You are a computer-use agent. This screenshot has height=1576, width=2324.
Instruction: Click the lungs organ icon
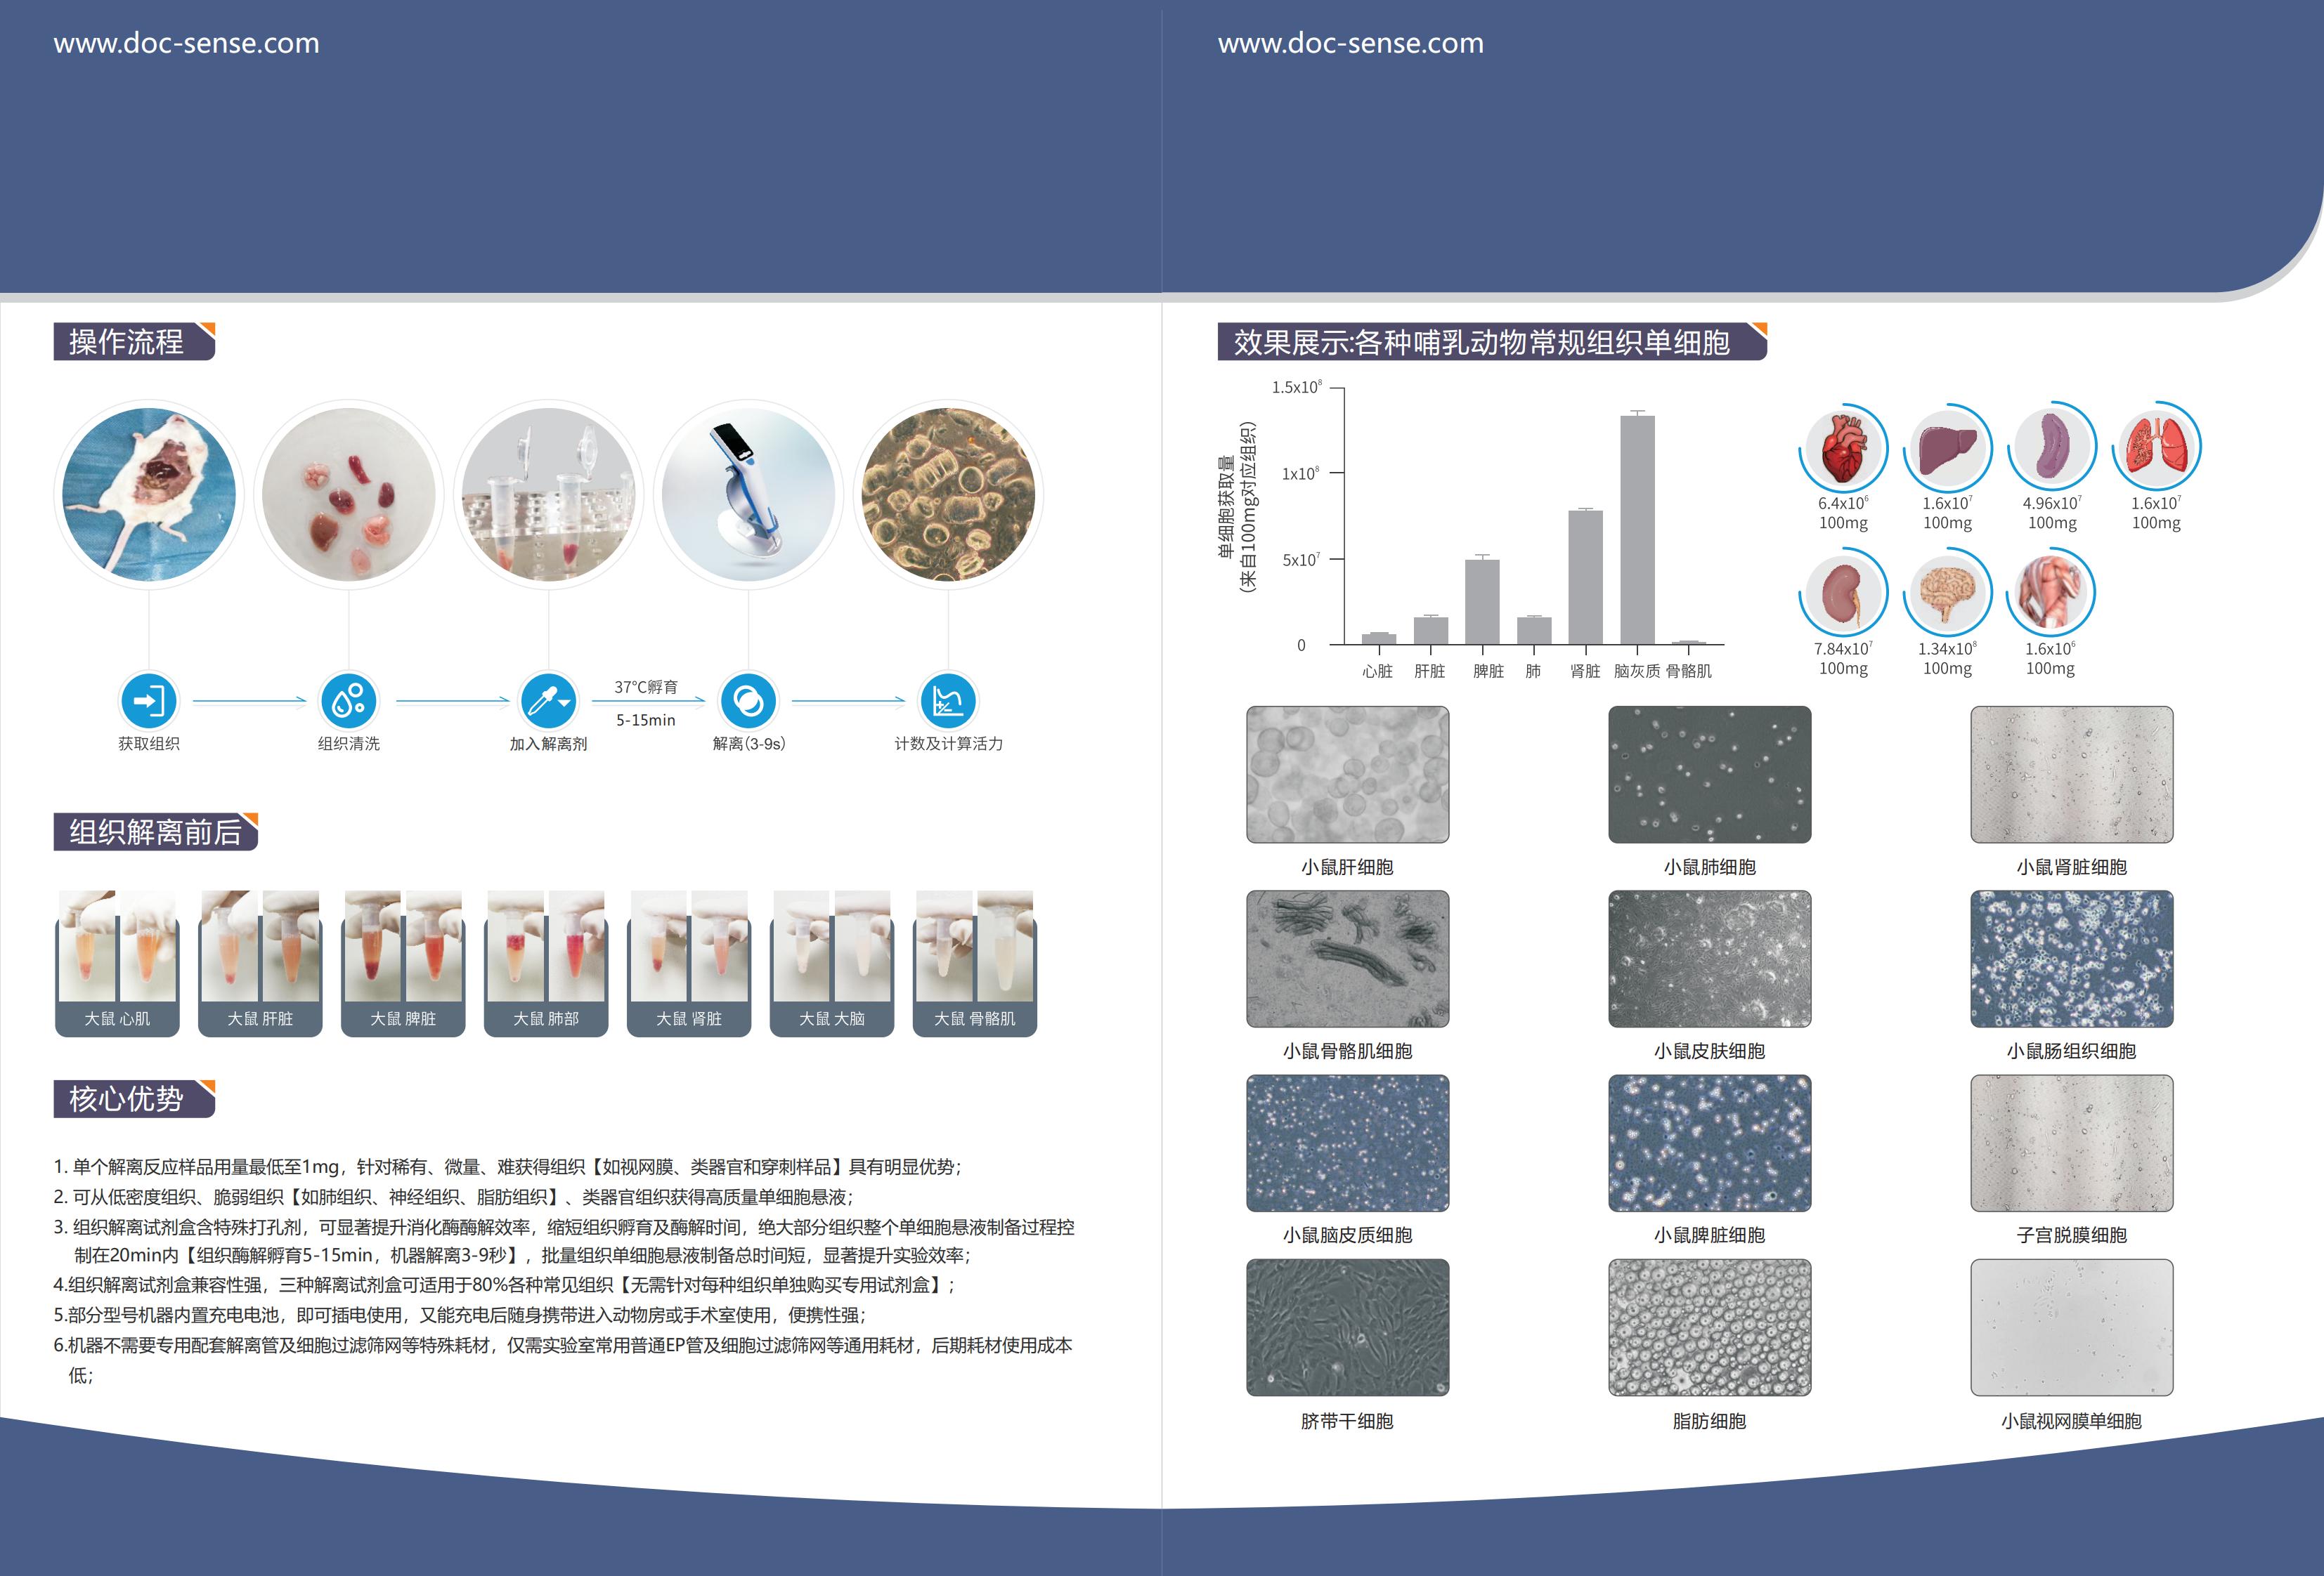[x=2156, y=447]
